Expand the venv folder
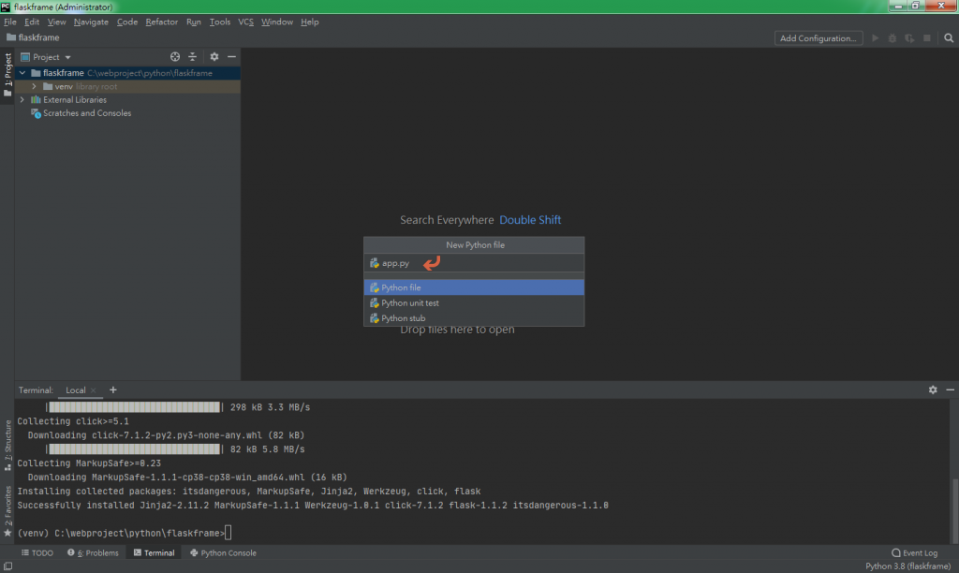 click(35, 86)
